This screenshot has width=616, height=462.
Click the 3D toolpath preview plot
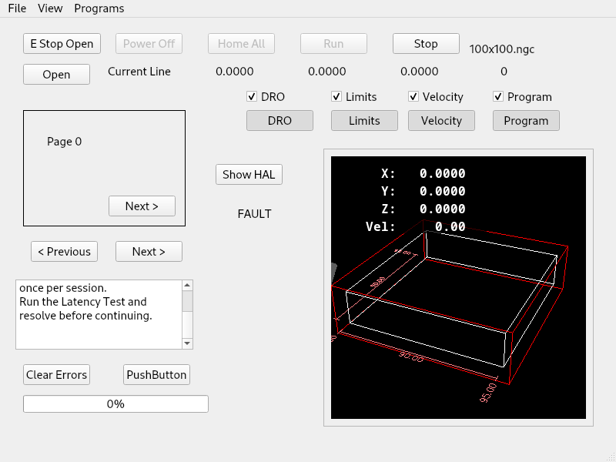click(x=458, y=287)
